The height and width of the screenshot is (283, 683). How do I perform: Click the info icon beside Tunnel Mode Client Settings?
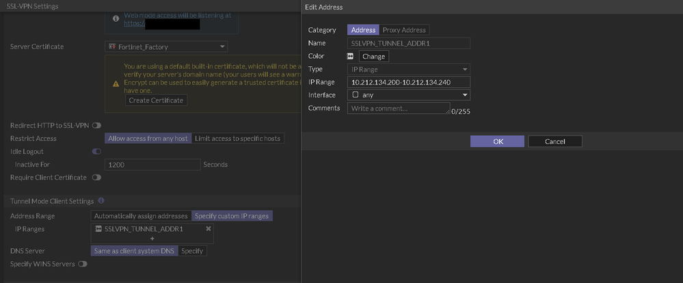coord(101,201)
